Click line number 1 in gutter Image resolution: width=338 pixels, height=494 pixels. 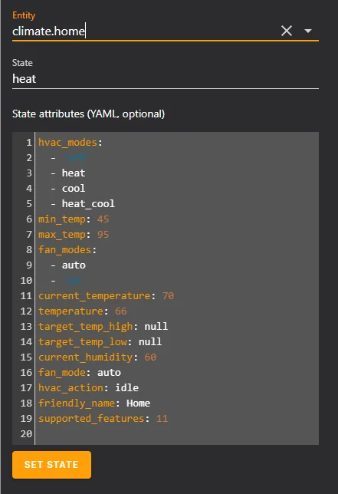(x=29, y=143)
